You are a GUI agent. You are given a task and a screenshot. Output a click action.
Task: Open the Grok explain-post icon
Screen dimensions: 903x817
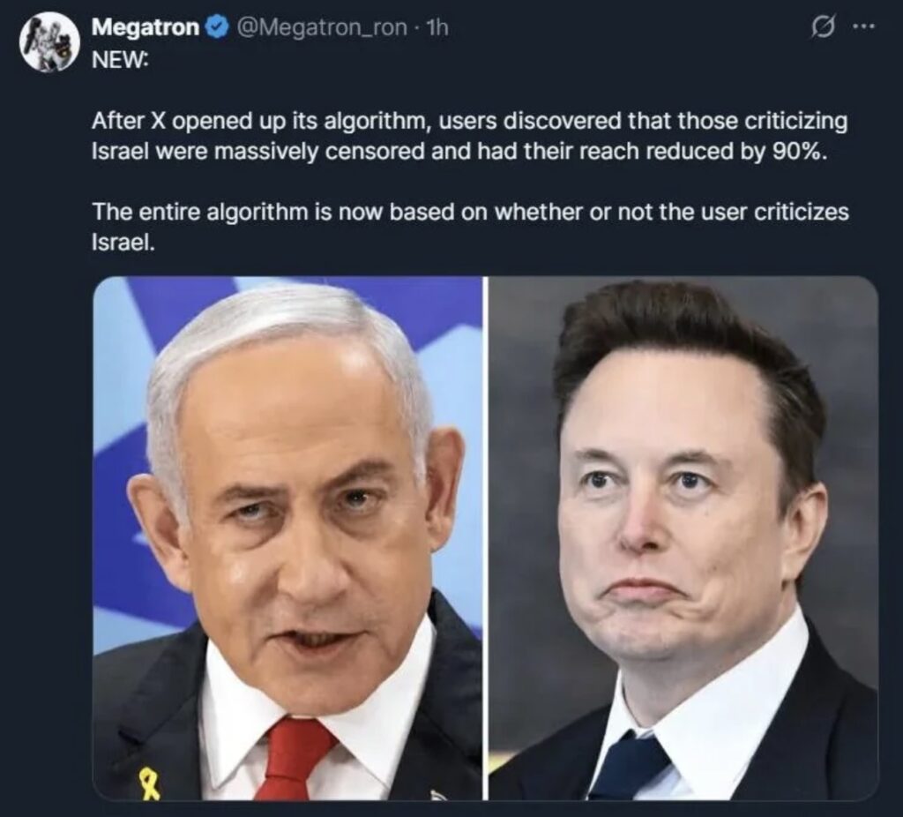pos(824,27)
